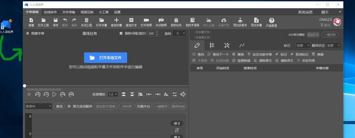
Task: Stop video playback
Action: [x=29, y=94]
